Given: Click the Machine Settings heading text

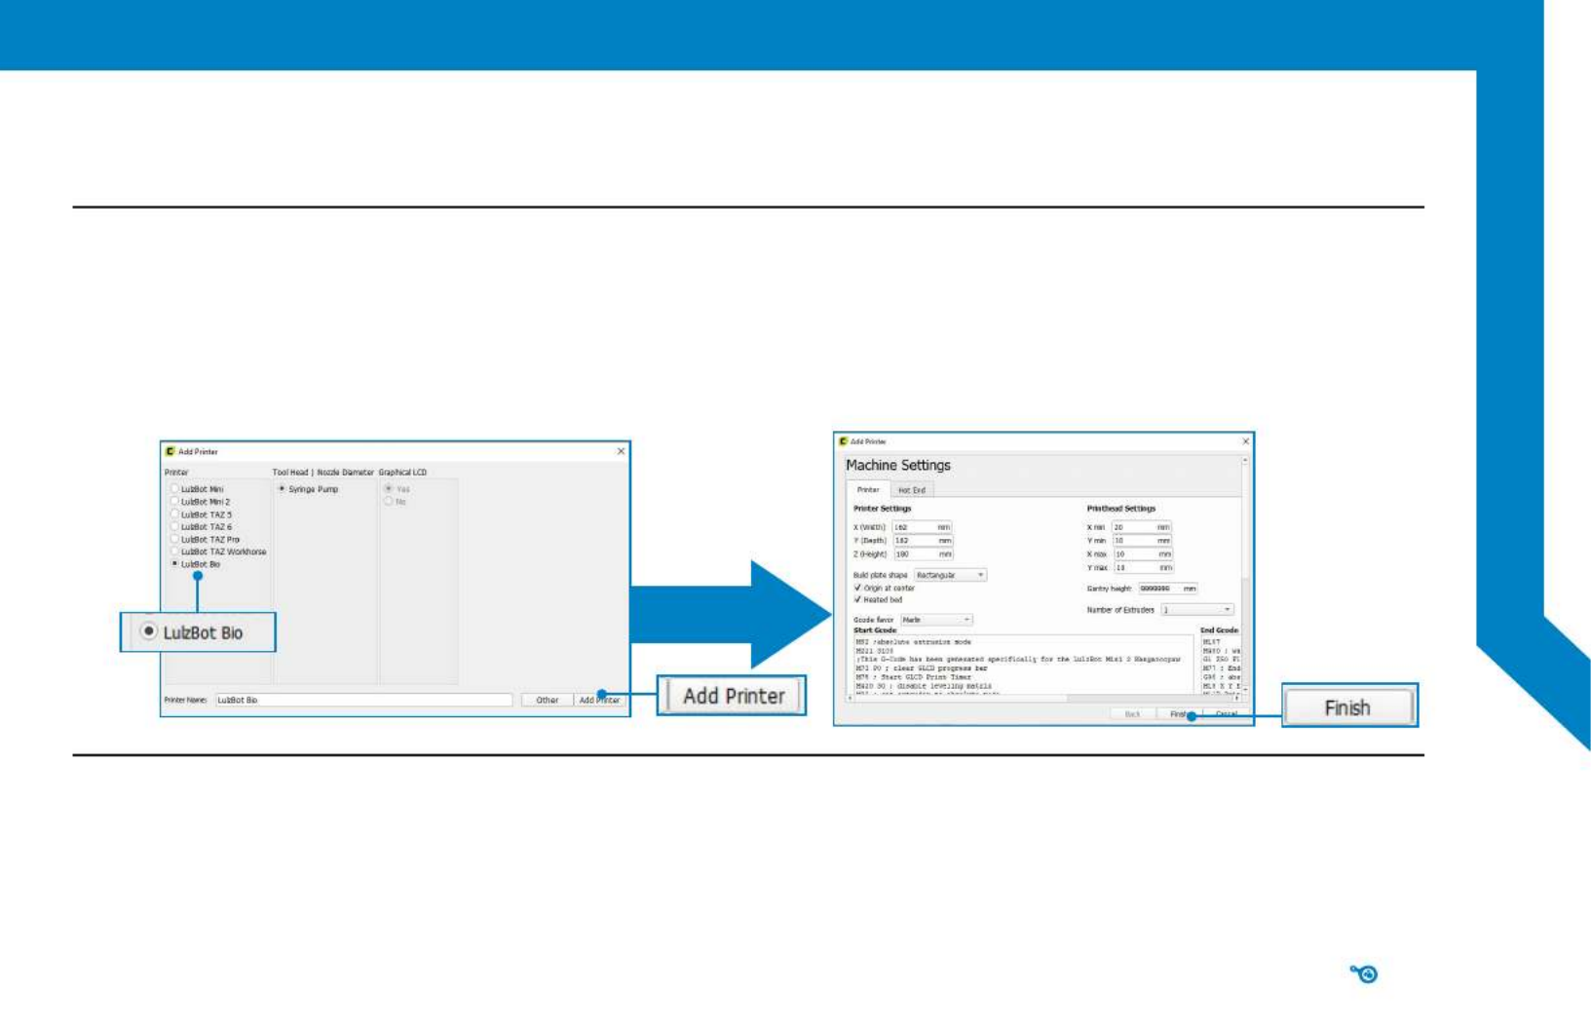Looking at the screenshot, I should pyautogui.click(x=897, y=466).
